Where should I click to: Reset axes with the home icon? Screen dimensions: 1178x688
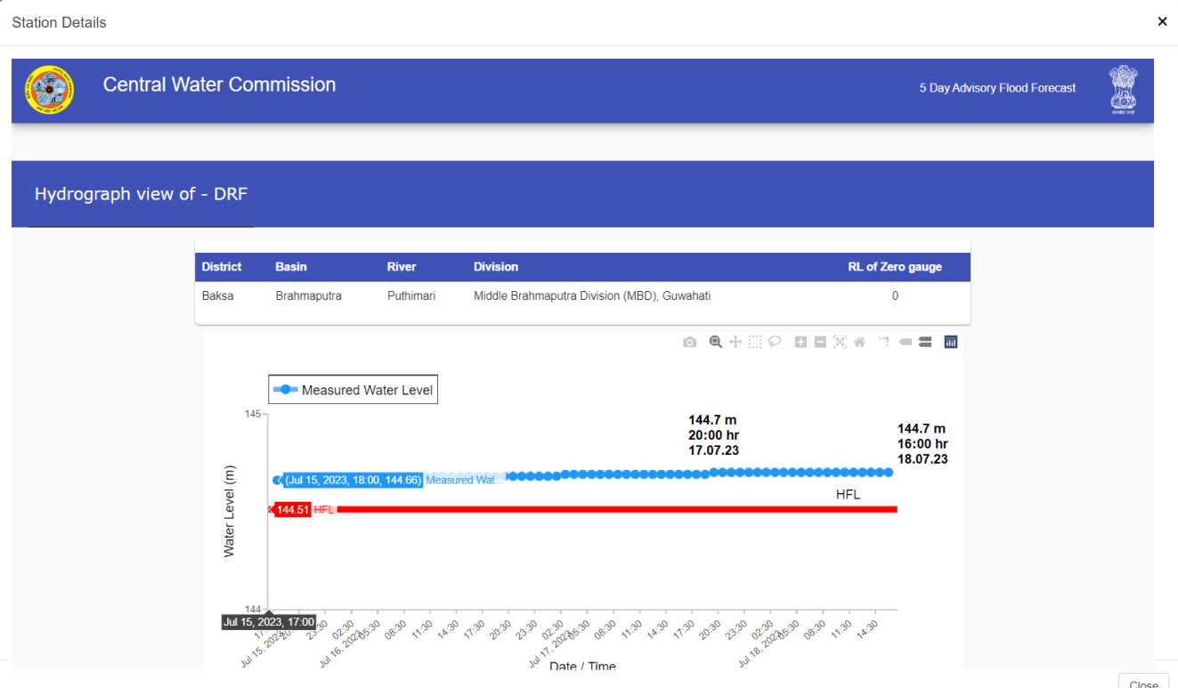(859, 342)
